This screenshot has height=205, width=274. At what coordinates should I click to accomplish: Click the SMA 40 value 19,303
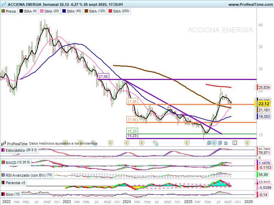coord(264,117)
